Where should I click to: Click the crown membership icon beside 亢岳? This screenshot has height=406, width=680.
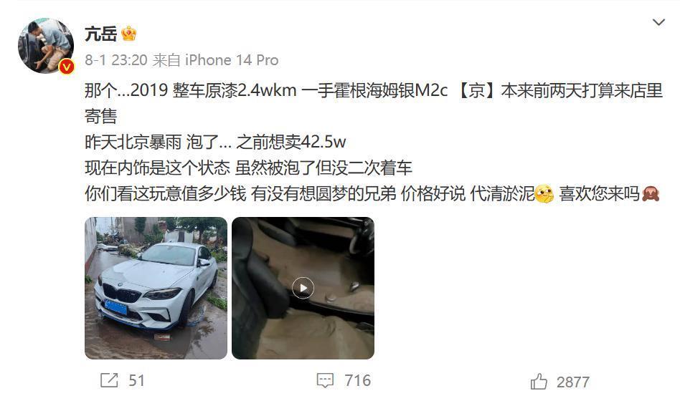[129, 34]
